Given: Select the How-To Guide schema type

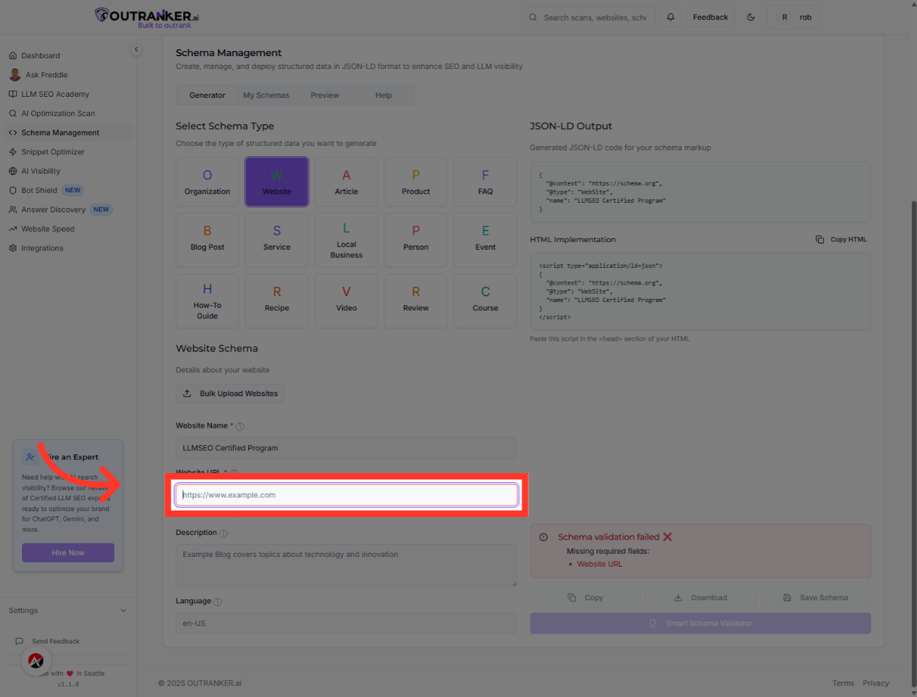Looking at the screenshot, I should pos(207,301).
